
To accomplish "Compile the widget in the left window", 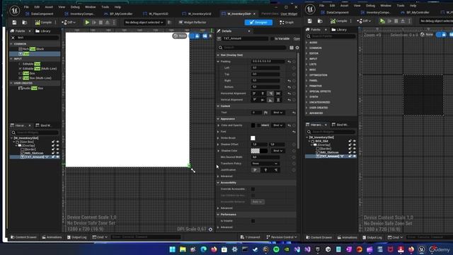I will click(43, 22).
